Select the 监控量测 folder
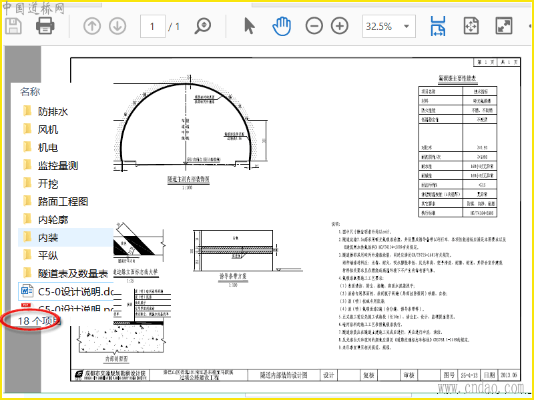The height and width of the screenshot is (400, 534). [57, 165]
